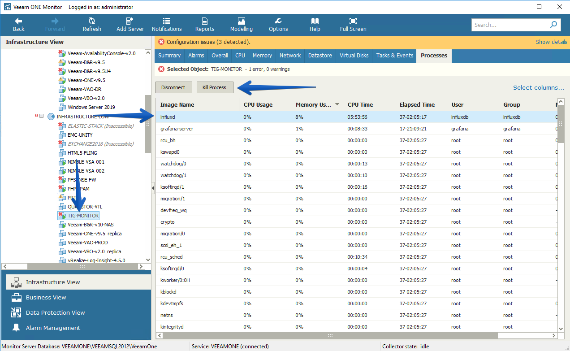Select Veeam-ONE-v9.5 VM in tree
The width and height of the screenshot is (570, 351).
coord(86,80)
